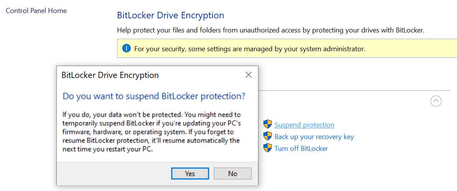Click the 'Help protect your files' description line
Screen dimensions: 457x191
click(x=270, y=30)
